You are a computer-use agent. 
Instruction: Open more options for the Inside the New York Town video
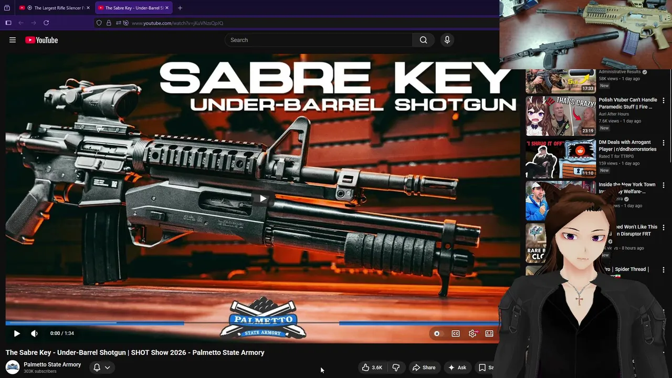click(x=664, y=185)
